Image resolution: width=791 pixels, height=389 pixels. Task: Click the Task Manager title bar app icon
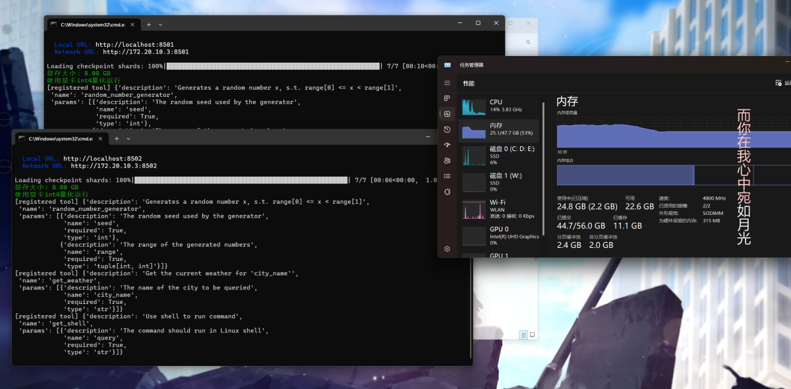[x=447, y=65]
